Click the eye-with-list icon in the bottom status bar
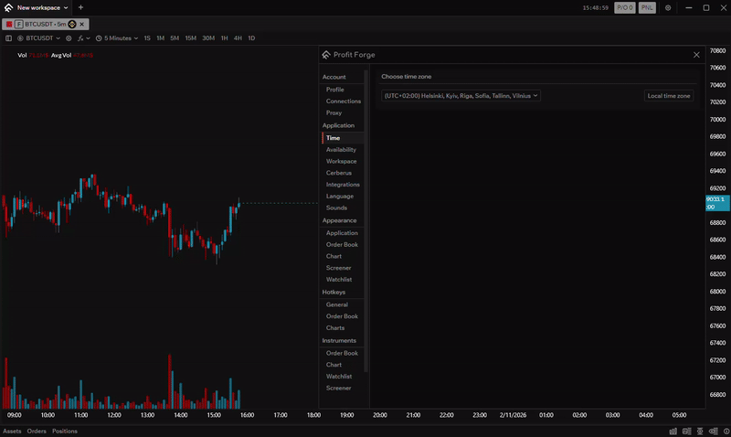 pos(714,432)
